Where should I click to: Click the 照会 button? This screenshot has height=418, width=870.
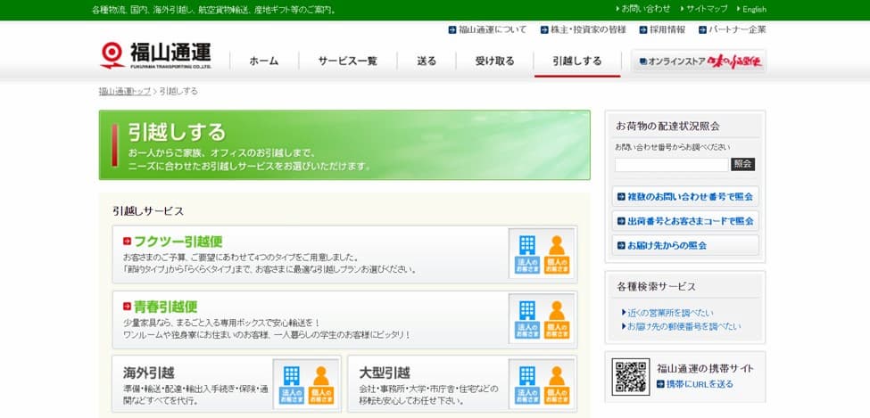pyautogui.click(x=742, y=164)
